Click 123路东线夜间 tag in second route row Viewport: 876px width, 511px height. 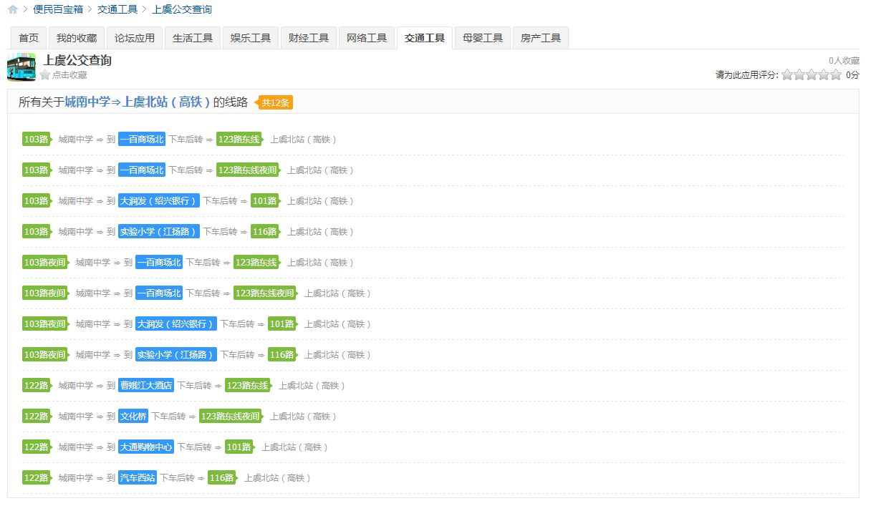(x=248, y=170)
